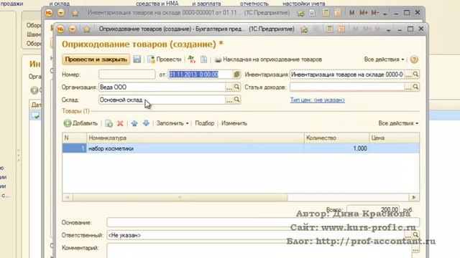Image resolution: width=460 pixels, height=258 pixels.
Task: Open selection list for the Инвентаризация field
Action: coord(408,75)
